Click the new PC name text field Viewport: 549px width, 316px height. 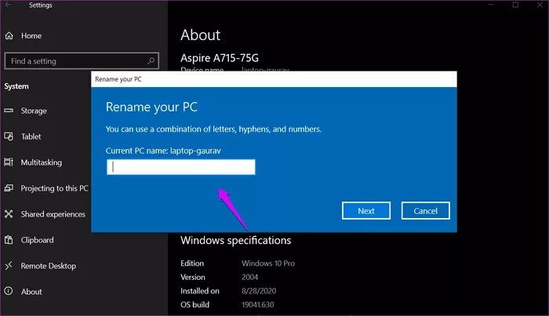click(x=181, y=167)
